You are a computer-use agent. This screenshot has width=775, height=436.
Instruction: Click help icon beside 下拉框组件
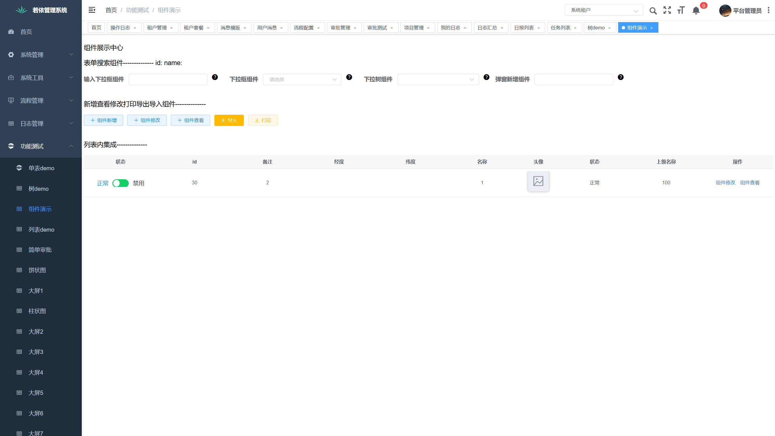pos(349,77)
